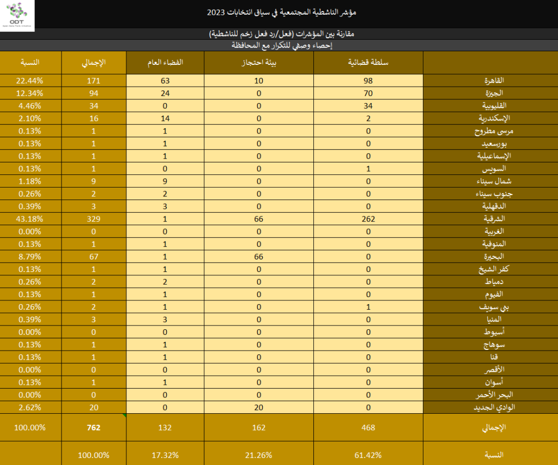
Task: Click the سلطة قضائية column header
Action: (368, 62)
